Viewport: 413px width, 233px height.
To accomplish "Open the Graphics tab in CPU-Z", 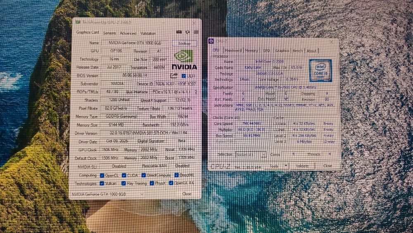I will [x=282, y=50].
